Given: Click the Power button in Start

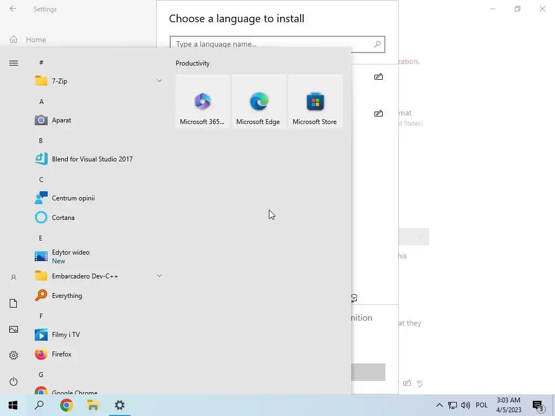Looking at the screenshot, I should click(x=14, y=381).
